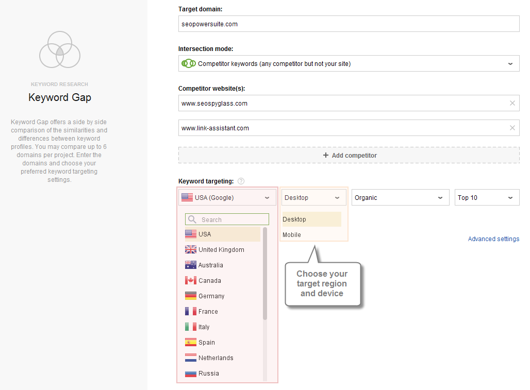
Task: Select Canada from the country list
Action: point(223,281)
